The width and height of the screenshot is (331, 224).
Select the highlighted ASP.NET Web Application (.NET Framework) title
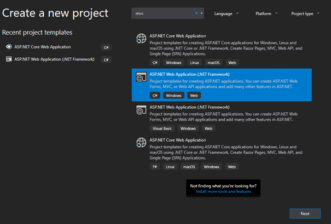tap(189, 74)
